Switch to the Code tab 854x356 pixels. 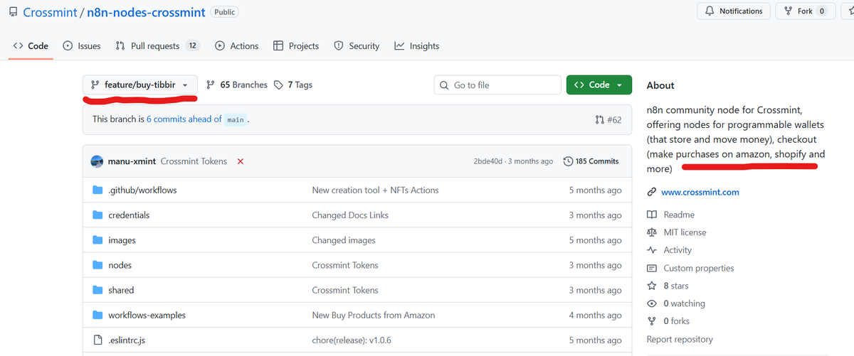point(31,46)
